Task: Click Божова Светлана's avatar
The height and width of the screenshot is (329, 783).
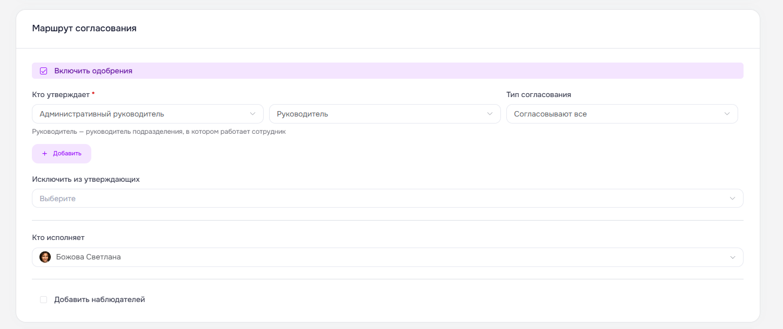Action: (x=45, y=257)
